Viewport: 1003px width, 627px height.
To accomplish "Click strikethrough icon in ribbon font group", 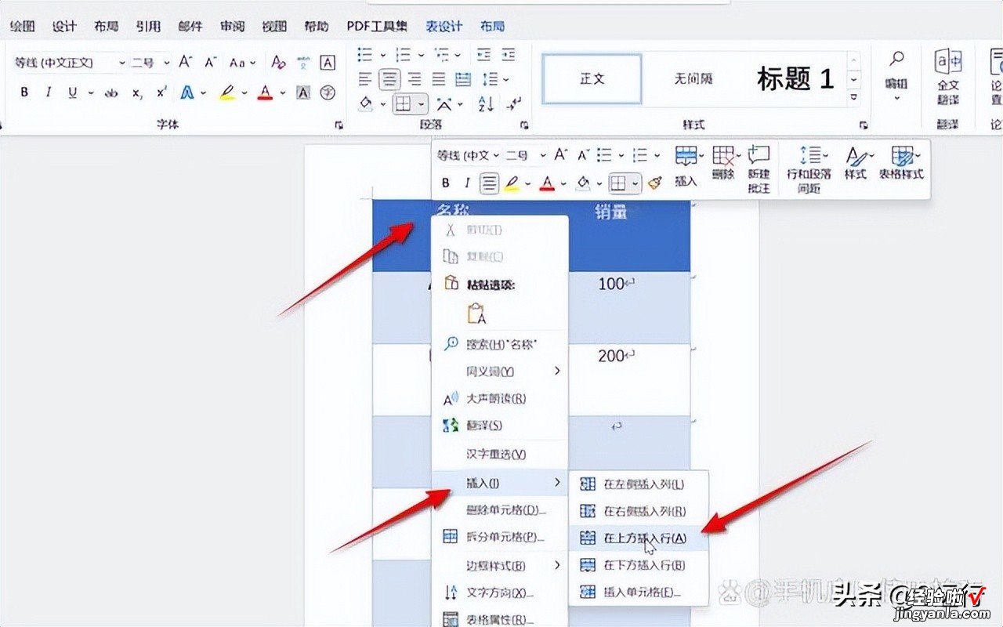I will click(x=111, y=92).
